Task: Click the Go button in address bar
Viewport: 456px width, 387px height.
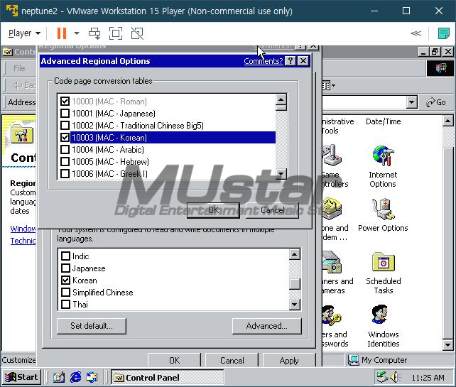Action: click(435, 102)
